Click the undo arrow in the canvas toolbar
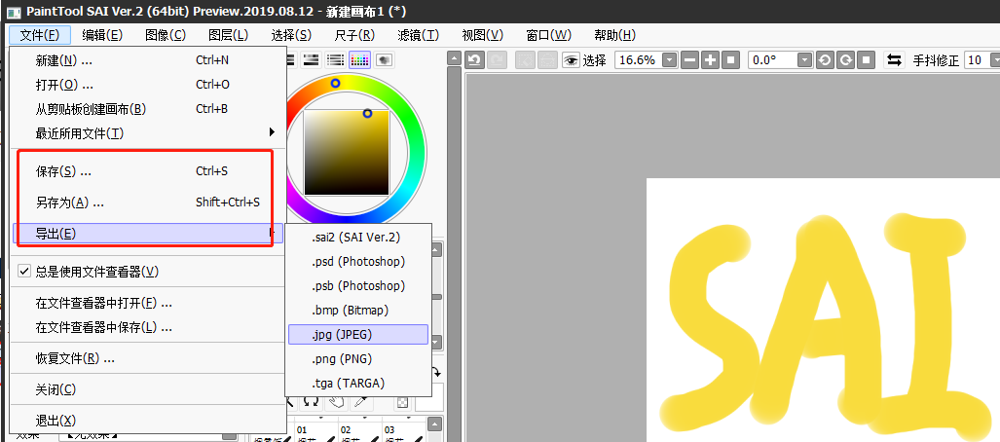1000x442 pixels. click(475, 60)
